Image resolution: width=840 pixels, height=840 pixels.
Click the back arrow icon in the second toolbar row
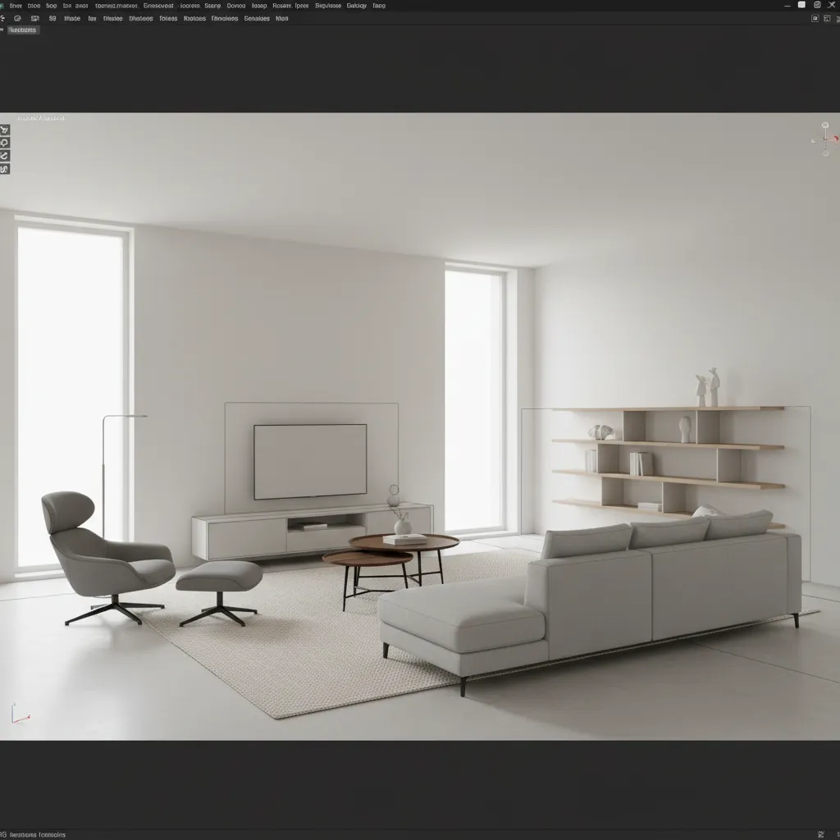2,18
